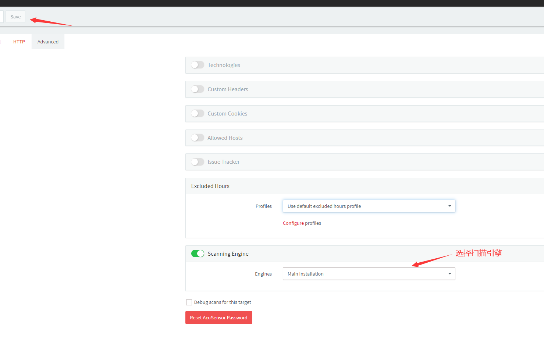Click the Excluded Hours section header
Screen dimensions: 544x344
pyautogui.click(x=210, y=186)
